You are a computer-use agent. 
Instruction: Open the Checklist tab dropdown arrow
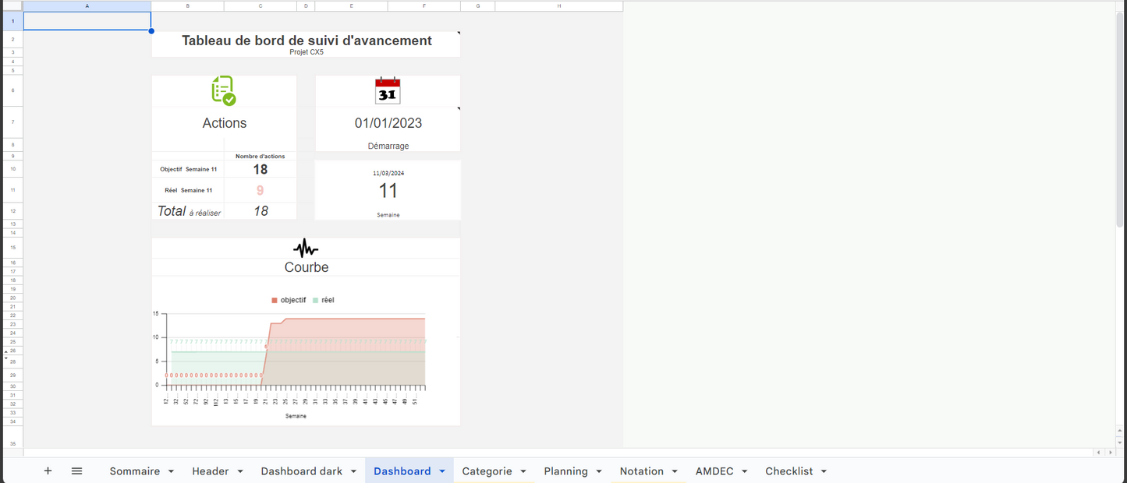point(824,471)
